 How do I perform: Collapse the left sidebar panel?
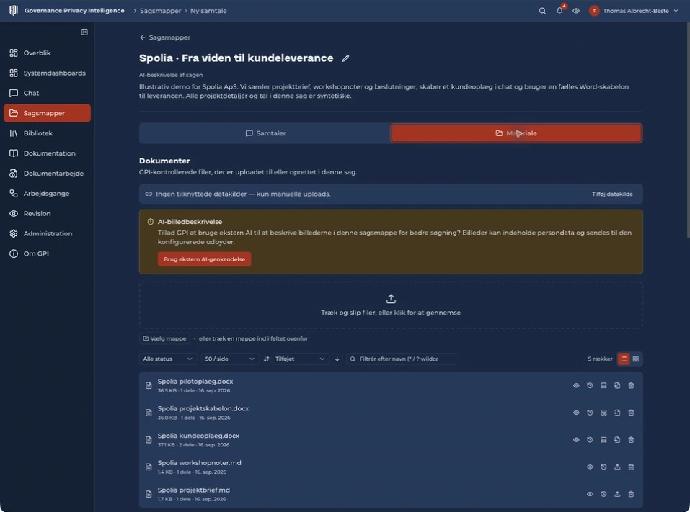coord(84,32)
